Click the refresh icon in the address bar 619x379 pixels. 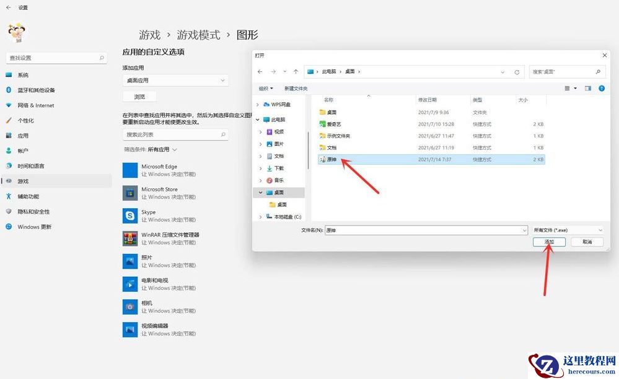(x=517, y=71)
